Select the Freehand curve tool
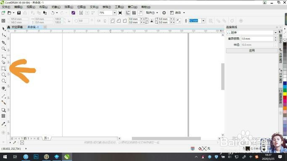The width and height of the screenshot is (287, 161). point(3,57)
